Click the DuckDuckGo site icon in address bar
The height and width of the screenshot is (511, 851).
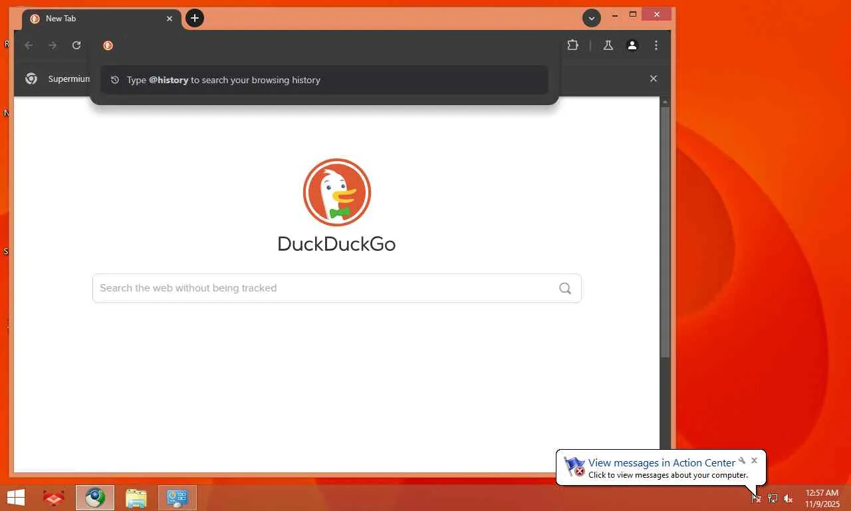point(108,45)
